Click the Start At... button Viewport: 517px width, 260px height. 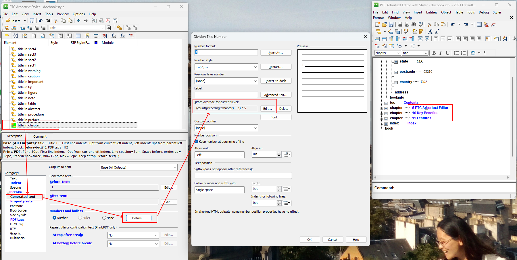[276, 53]
